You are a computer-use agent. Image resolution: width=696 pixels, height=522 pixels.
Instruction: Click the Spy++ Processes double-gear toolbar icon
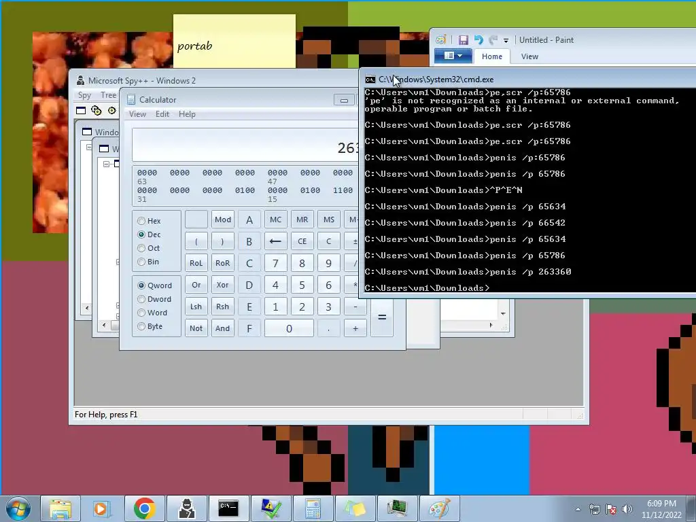[97, 111]
